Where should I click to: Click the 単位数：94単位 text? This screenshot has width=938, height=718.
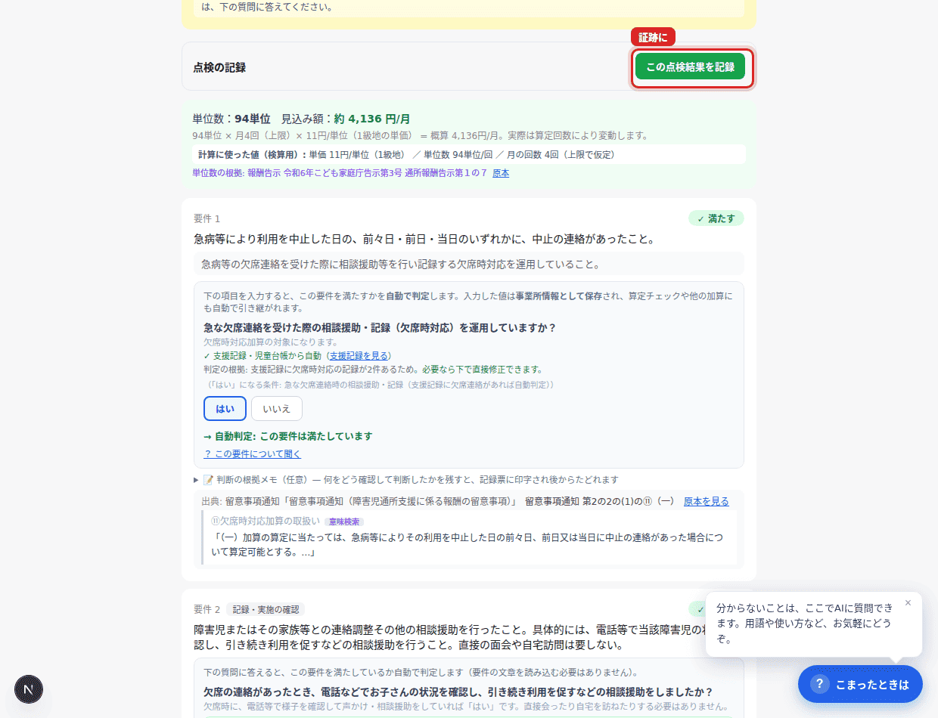pos(231,119)
